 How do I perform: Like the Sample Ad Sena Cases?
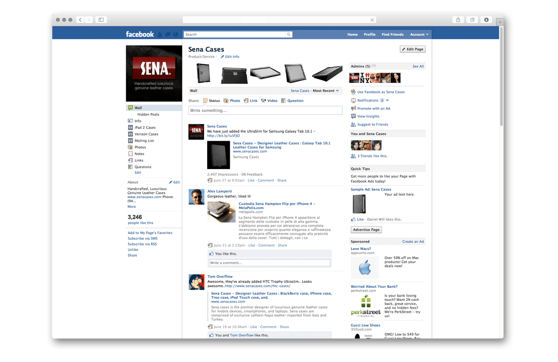point(360,220)
